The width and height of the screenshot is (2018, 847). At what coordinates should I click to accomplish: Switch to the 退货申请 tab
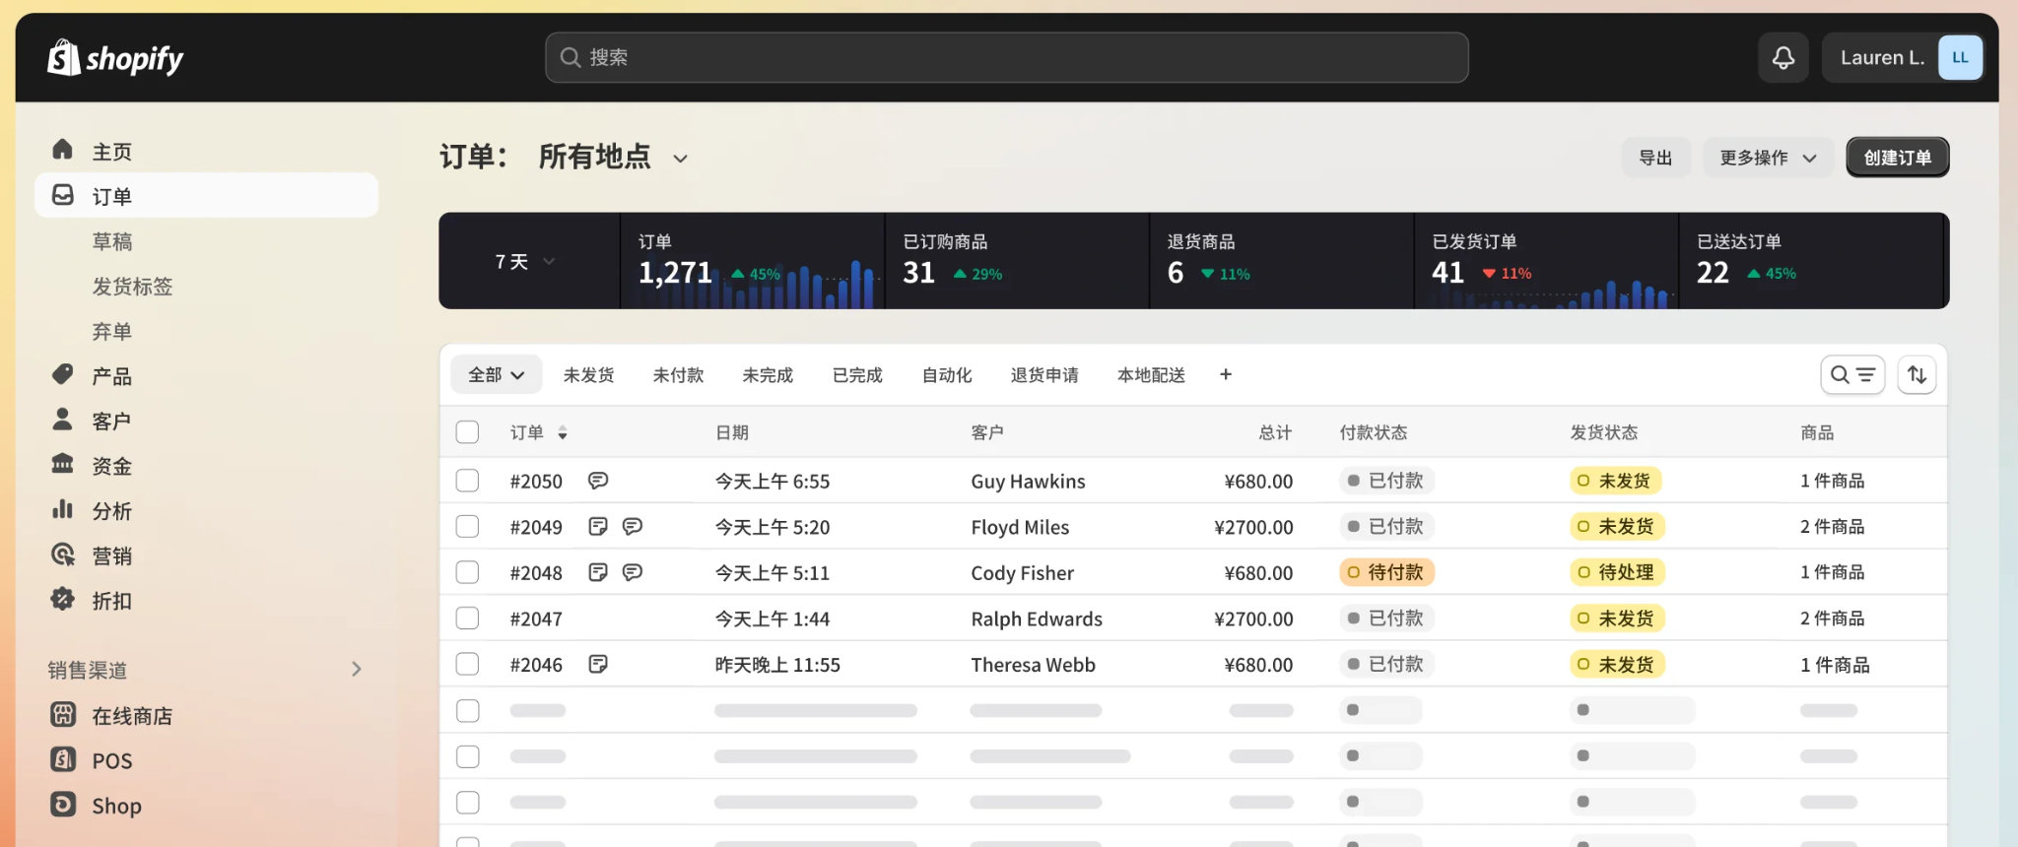1044,374
